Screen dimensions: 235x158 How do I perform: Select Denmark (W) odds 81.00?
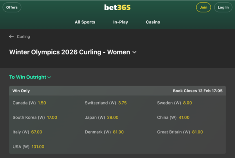(117, 132)
